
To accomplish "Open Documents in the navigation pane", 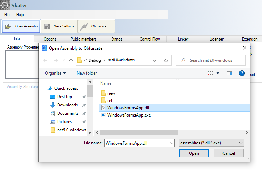I will point(64,113).
